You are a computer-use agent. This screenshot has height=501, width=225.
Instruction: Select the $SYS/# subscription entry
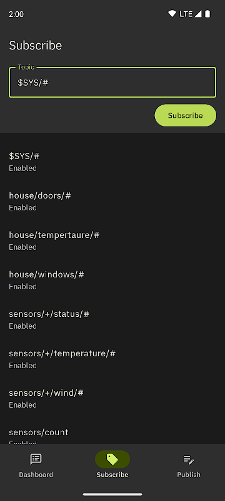pyautogui.click(x=112, y=162)
